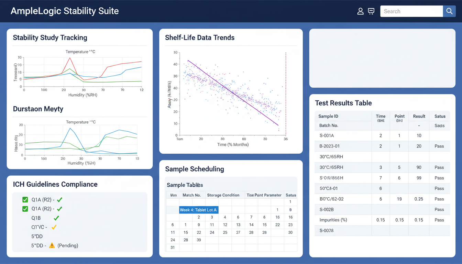Click inside the Search input field
The width and height of the screenshot is (462, 264).
[411, 11]
